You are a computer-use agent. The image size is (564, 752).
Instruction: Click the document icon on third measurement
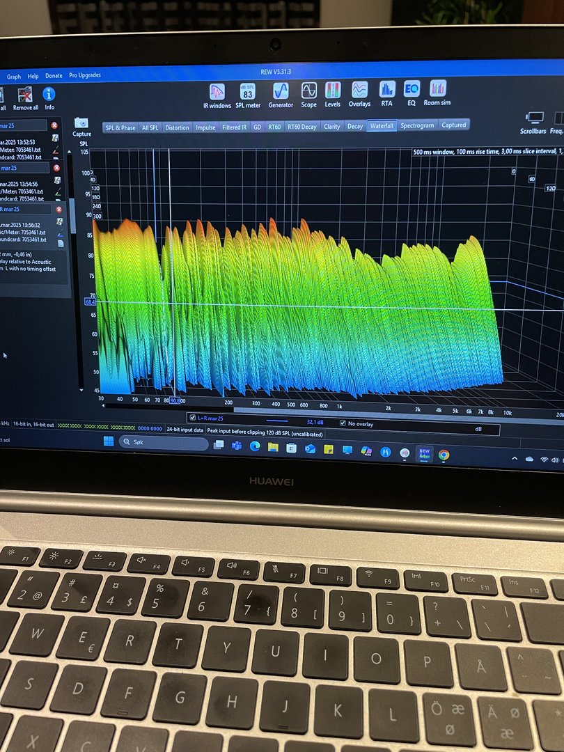point(61,243)
